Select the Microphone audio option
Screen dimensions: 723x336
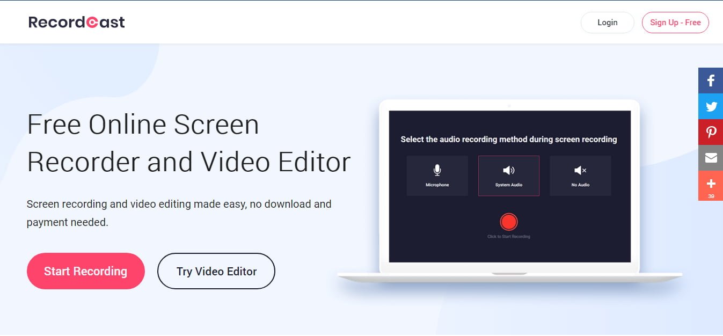coord(437,176)
